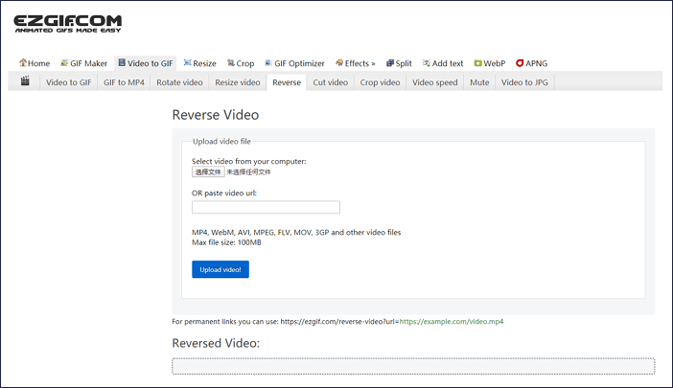The width and height of the screenshot is (673, 388).
Task: Open the Add text tool
Action: coord(443,63)
